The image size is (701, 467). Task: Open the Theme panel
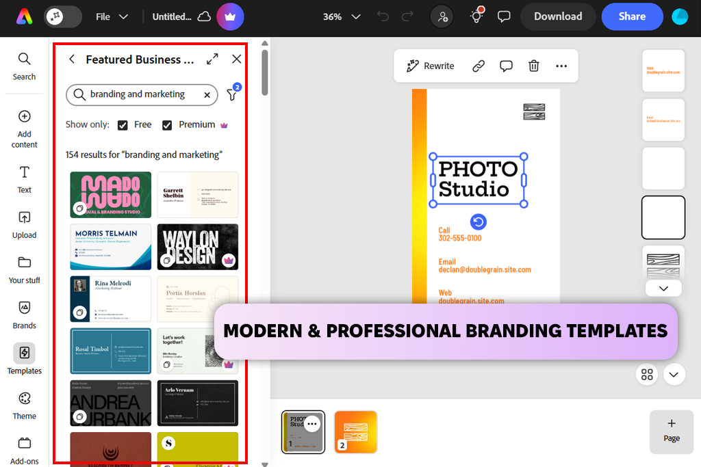pyautogui.click(x=24, y=406)
